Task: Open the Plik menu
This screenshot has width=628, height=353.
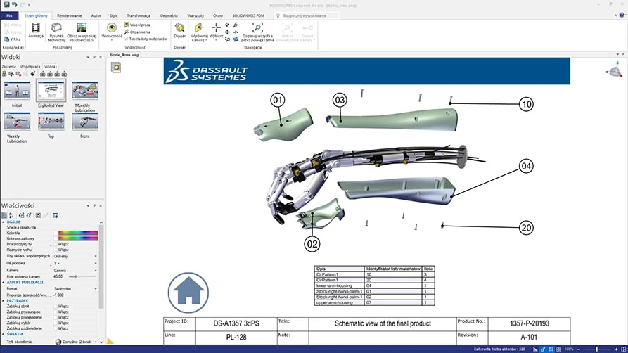Action: point(9,15)
